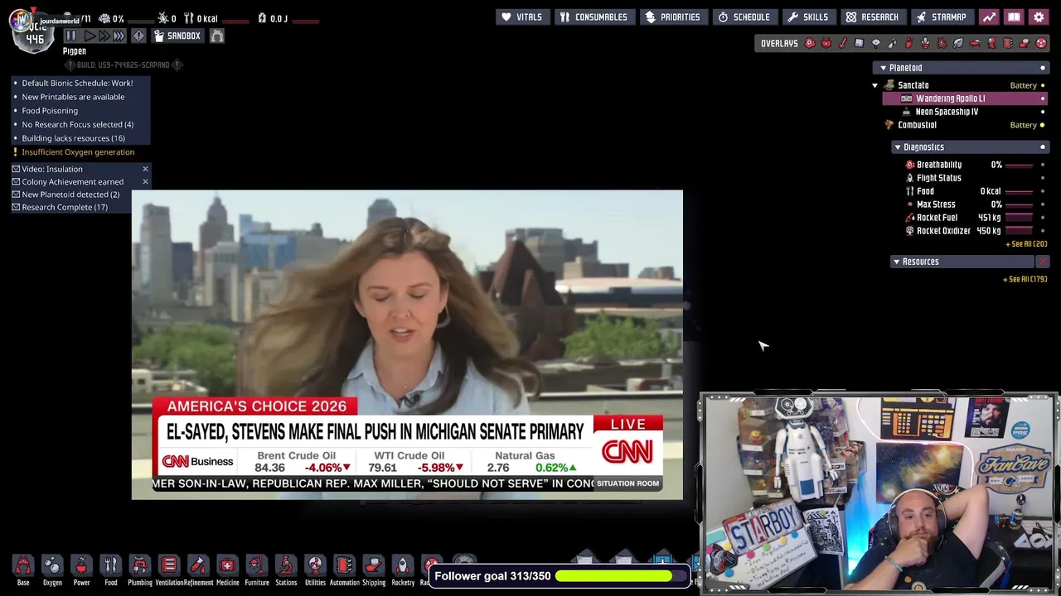
Task: Collapse the Sanctato tree arrow
Action: click(874, 85)
